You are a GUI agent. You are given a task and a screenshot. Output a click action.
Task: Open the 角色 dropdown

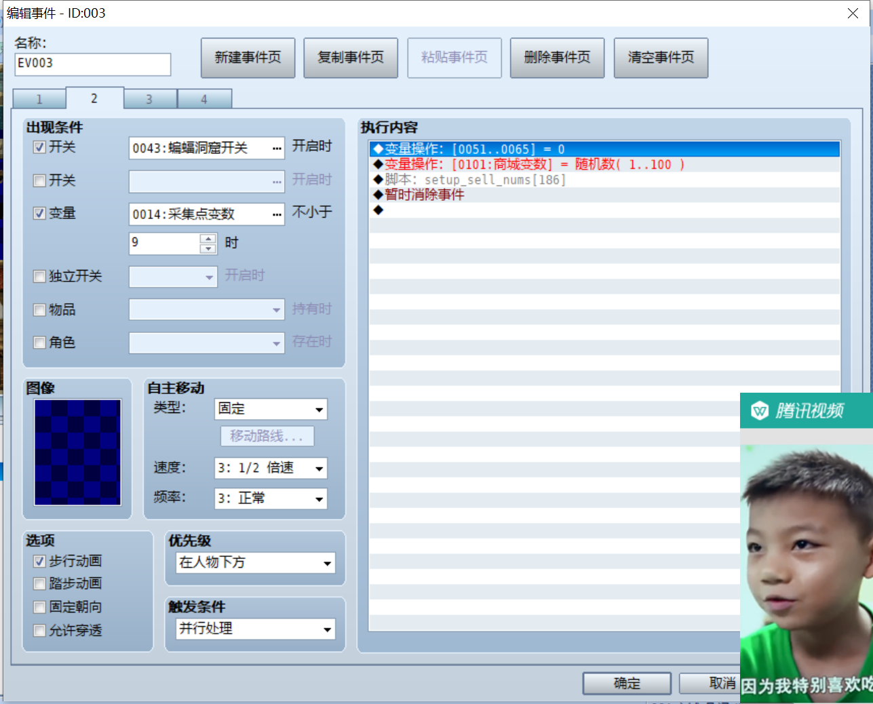(x=207, y=343)
